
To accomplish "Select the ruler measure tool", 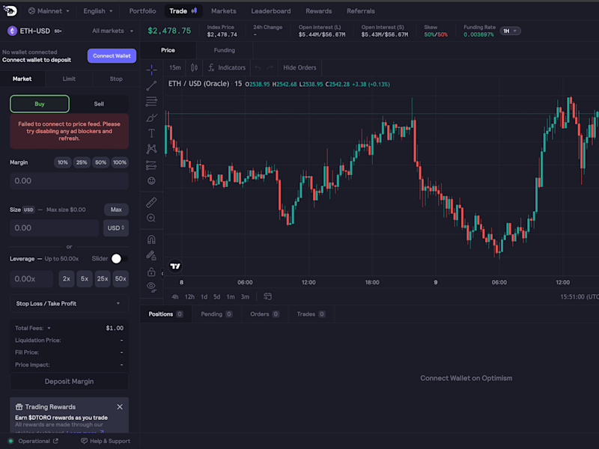I will (151, 202).
